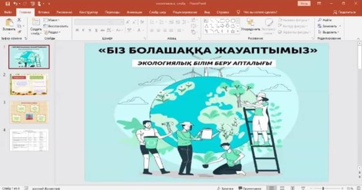Select slide 3 thumbnail in slide panel
Image resolution: width=362 pixels, height=190 pixels.
pos(29,112)
